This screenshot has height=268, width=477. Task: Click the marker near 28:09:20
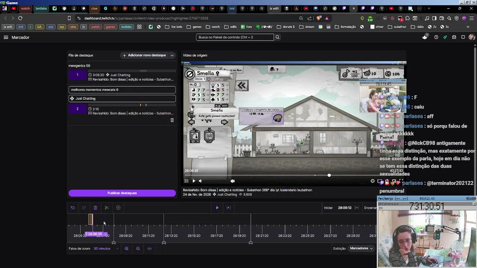point(114,243)
